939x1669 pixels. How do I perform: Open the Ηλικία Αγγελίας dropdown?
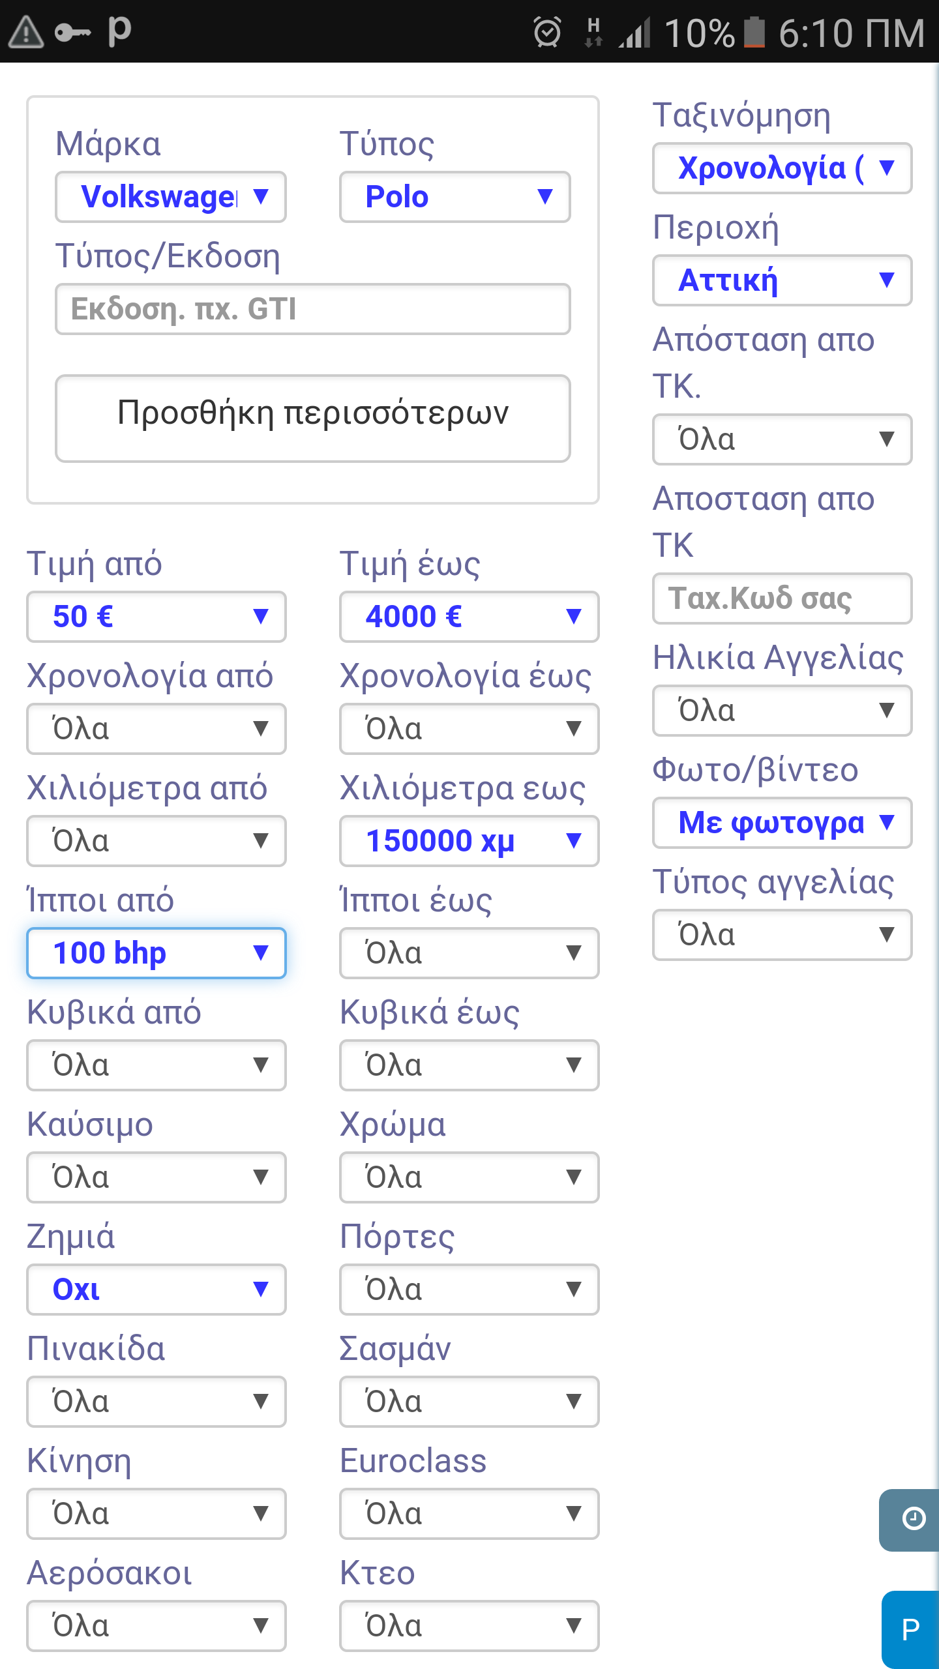point(782,711)
